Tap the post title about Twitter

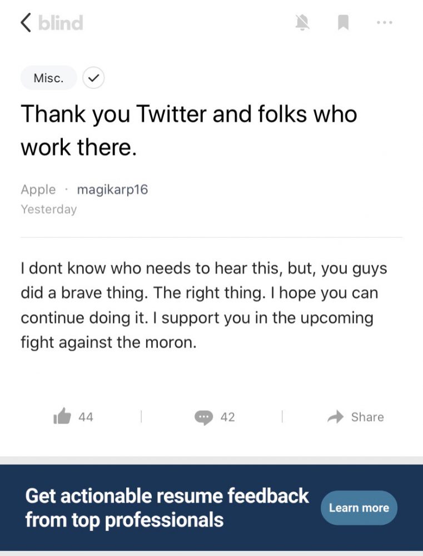(x=189, y=131)
